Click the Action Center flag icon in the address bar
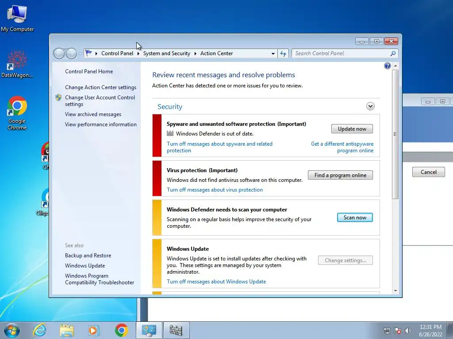453x339 pixels. click(88, 53)
